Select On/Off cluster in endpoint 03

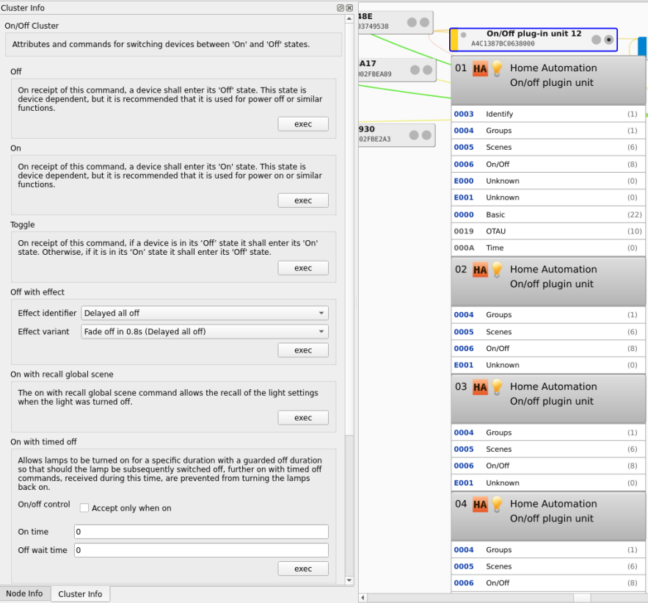tap(548, 466)
